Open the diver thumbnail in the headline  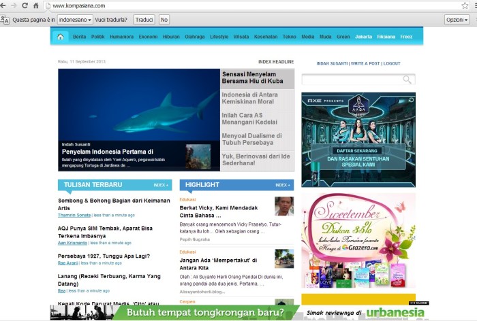tap(198, 156)
